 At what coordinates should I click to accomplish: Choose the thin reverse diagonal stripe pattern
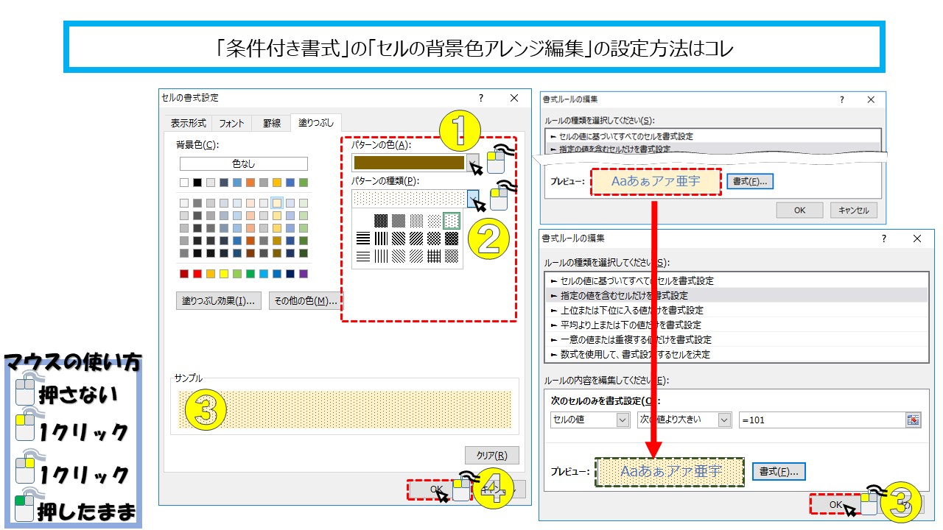[x=399, y=256]
